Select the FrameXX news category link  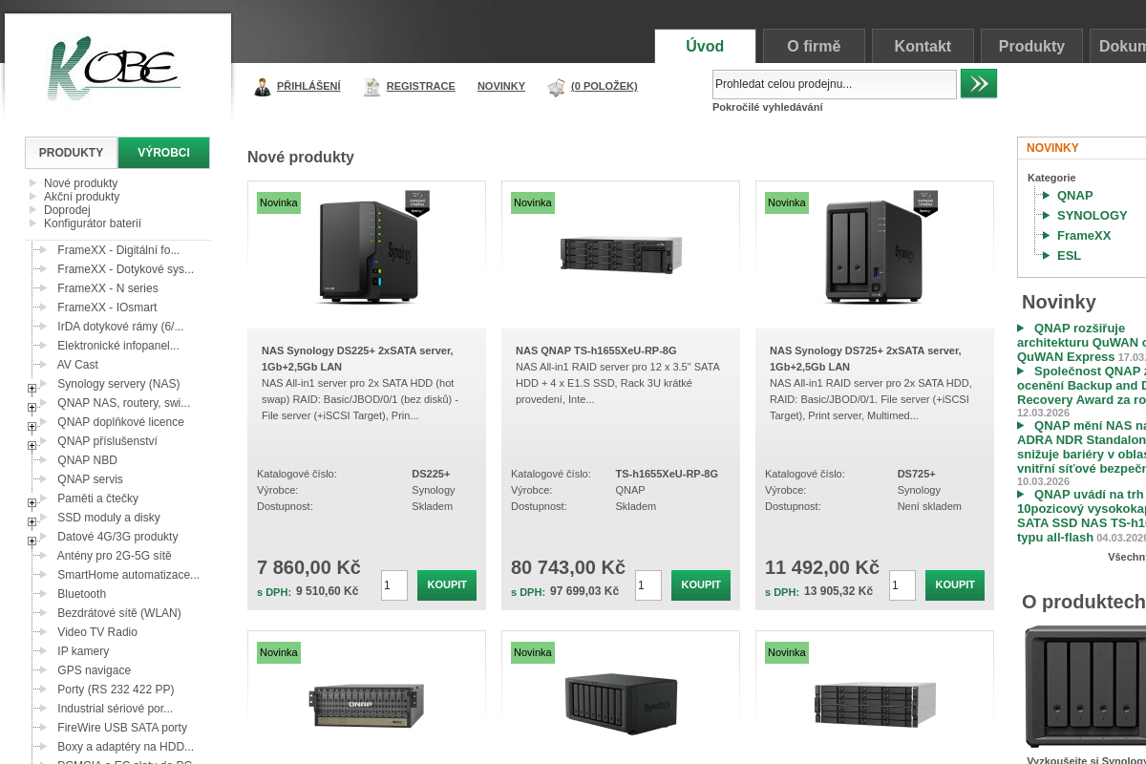point(1083,236)
